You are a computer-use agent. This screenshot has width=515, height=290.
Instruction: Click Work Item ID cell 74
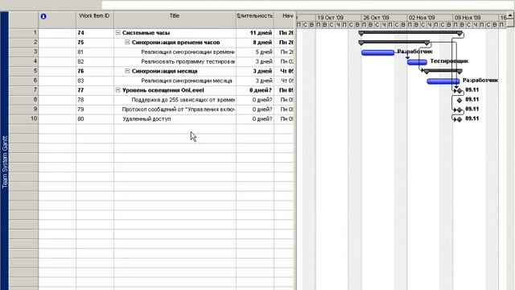95,33
